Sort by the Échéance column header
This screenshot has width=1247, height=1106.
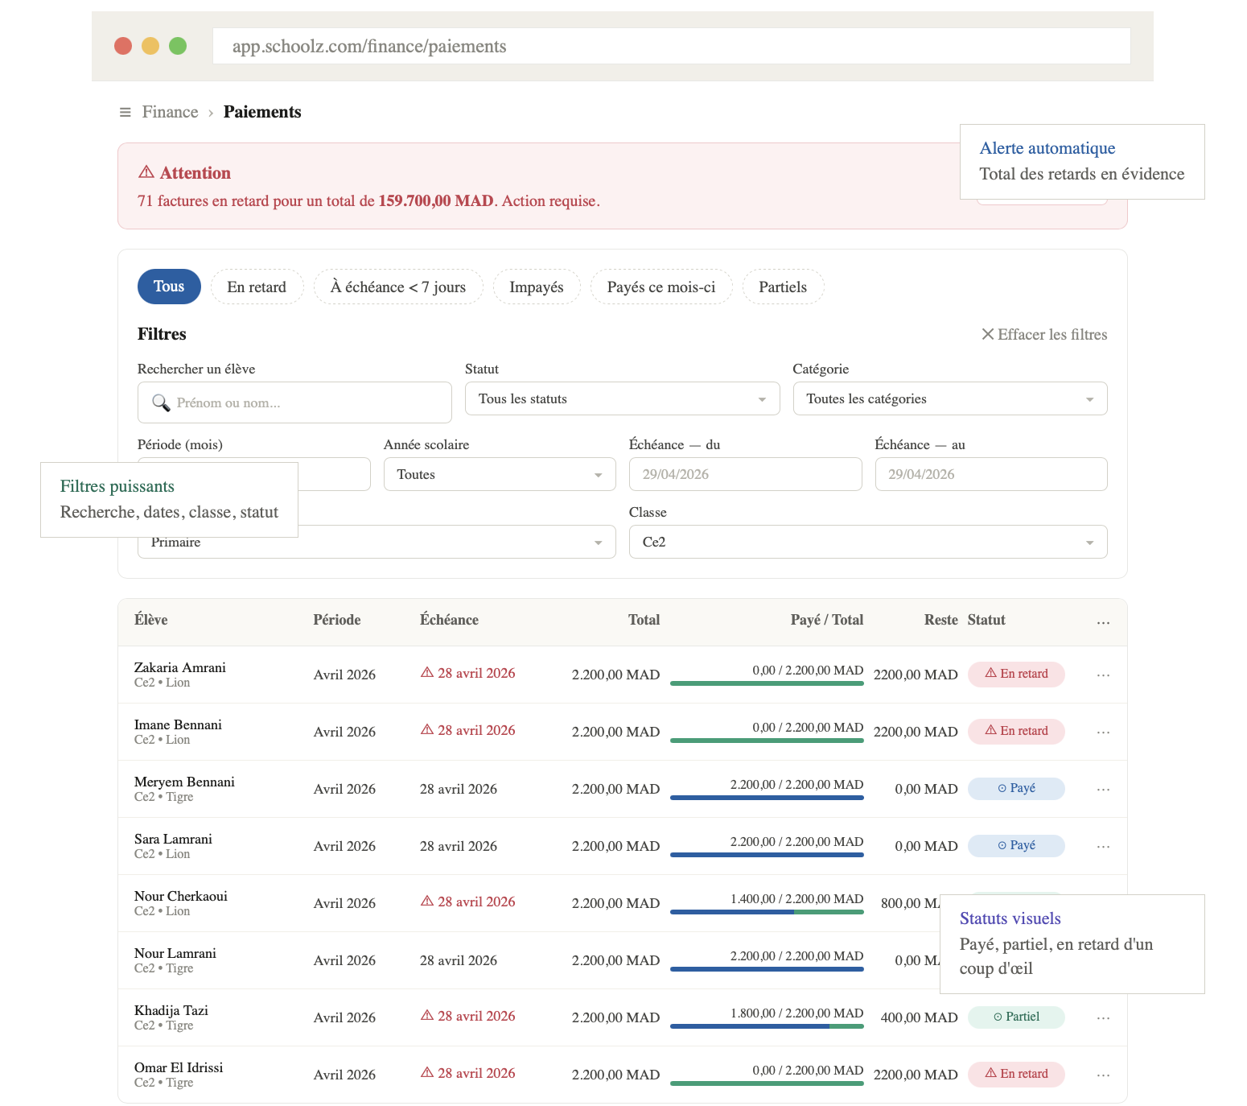point(449,620)
